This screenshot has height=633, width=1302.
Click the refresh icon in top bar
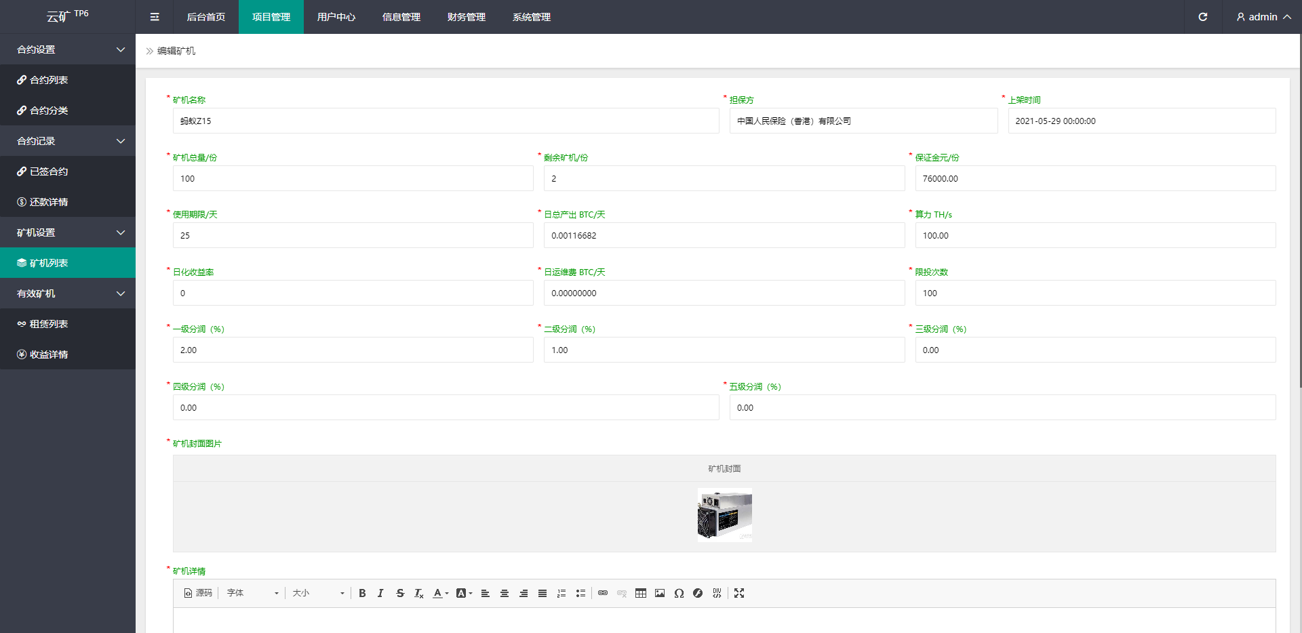point(1202,17)
